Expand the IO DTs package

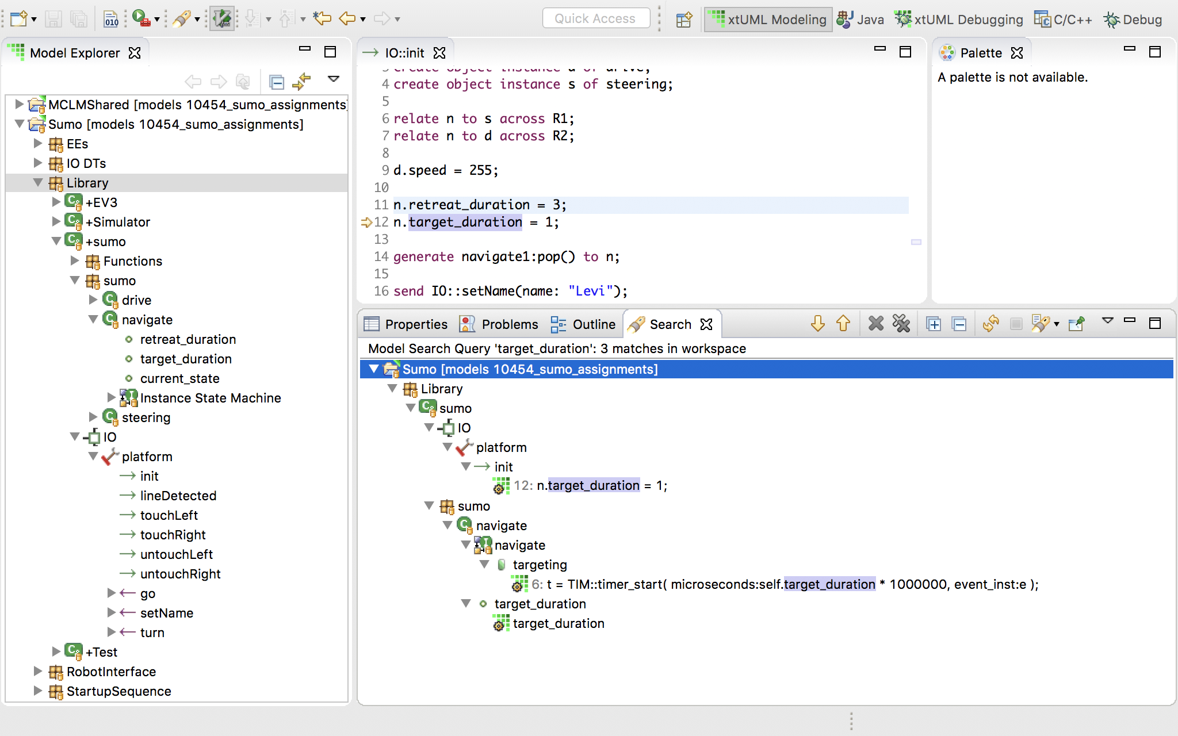pyautogui.click(x=38, y=163)
